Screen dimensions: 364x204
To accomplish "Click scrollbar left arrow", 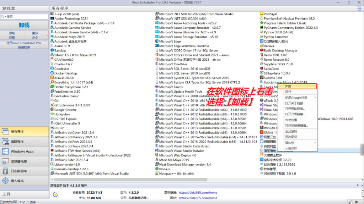I will tap(52, 180).
